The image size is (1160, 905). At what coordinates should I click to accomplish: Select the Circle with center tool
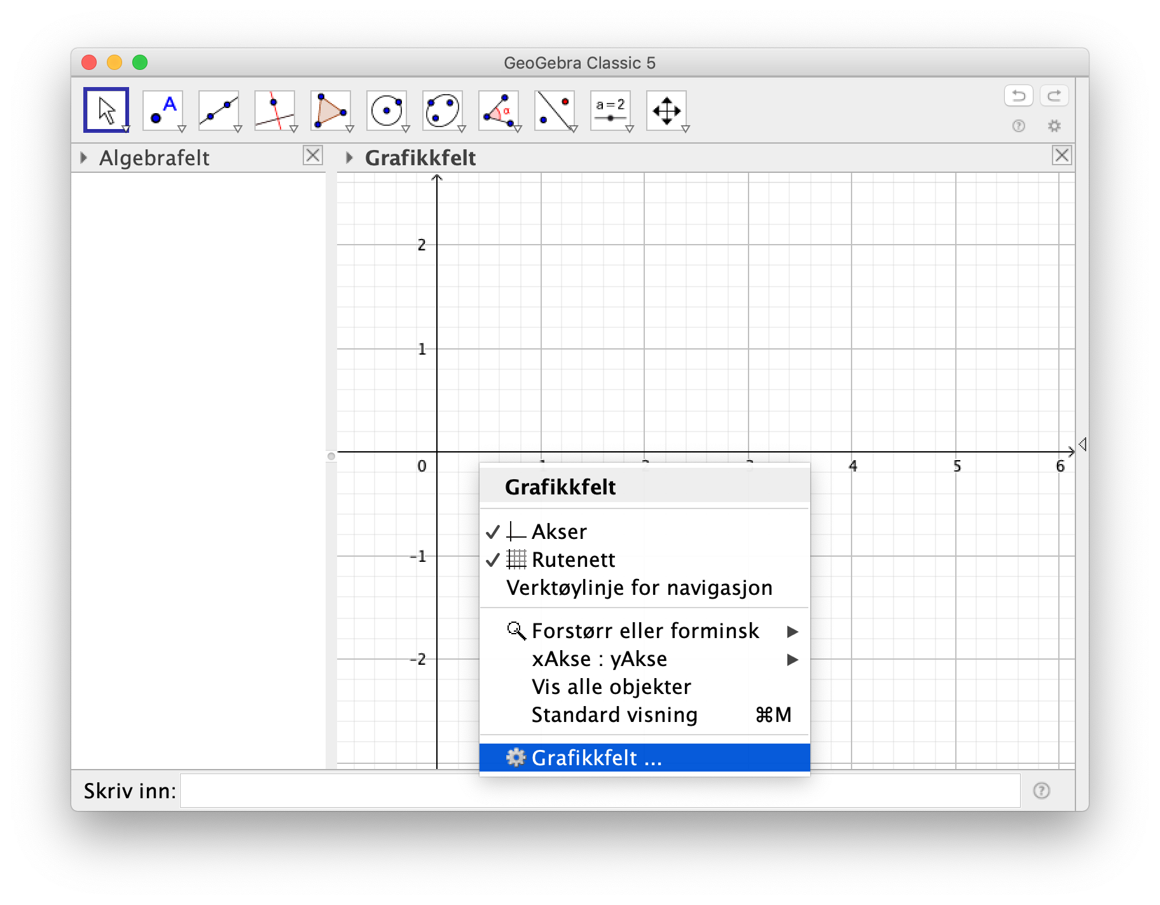(x=387, y=110)
